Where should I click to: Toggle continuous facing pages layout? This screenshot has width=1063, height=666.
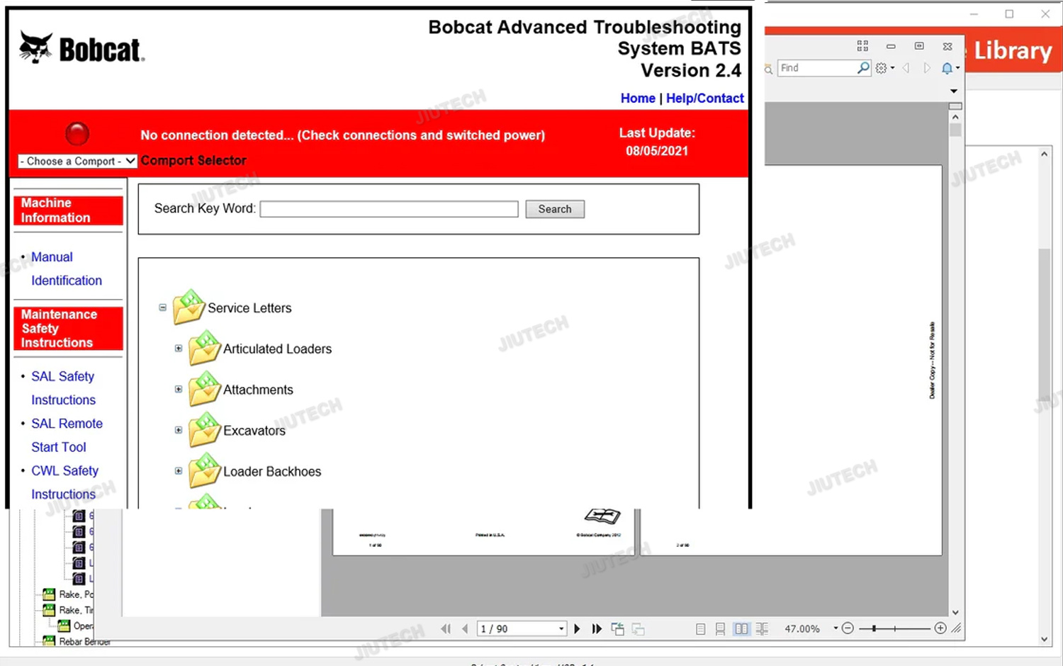[762, 628]
